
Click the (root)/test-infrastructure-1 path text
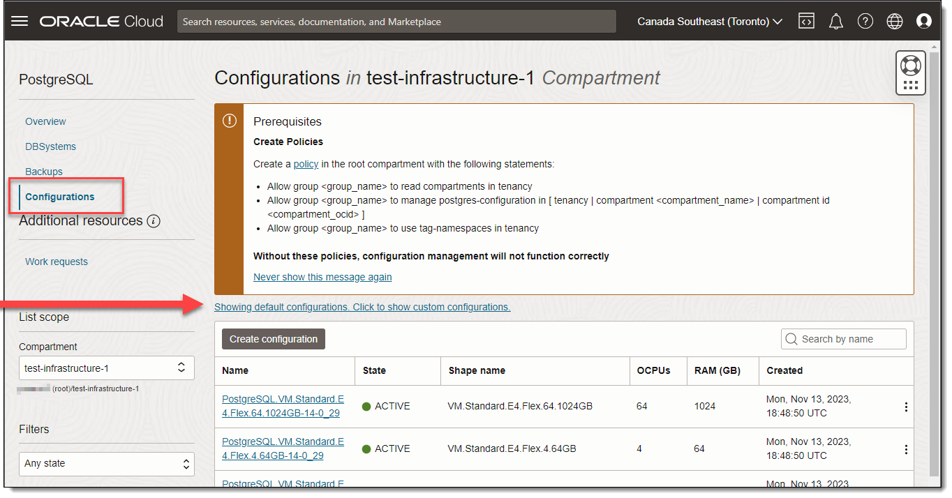(96, 388)
